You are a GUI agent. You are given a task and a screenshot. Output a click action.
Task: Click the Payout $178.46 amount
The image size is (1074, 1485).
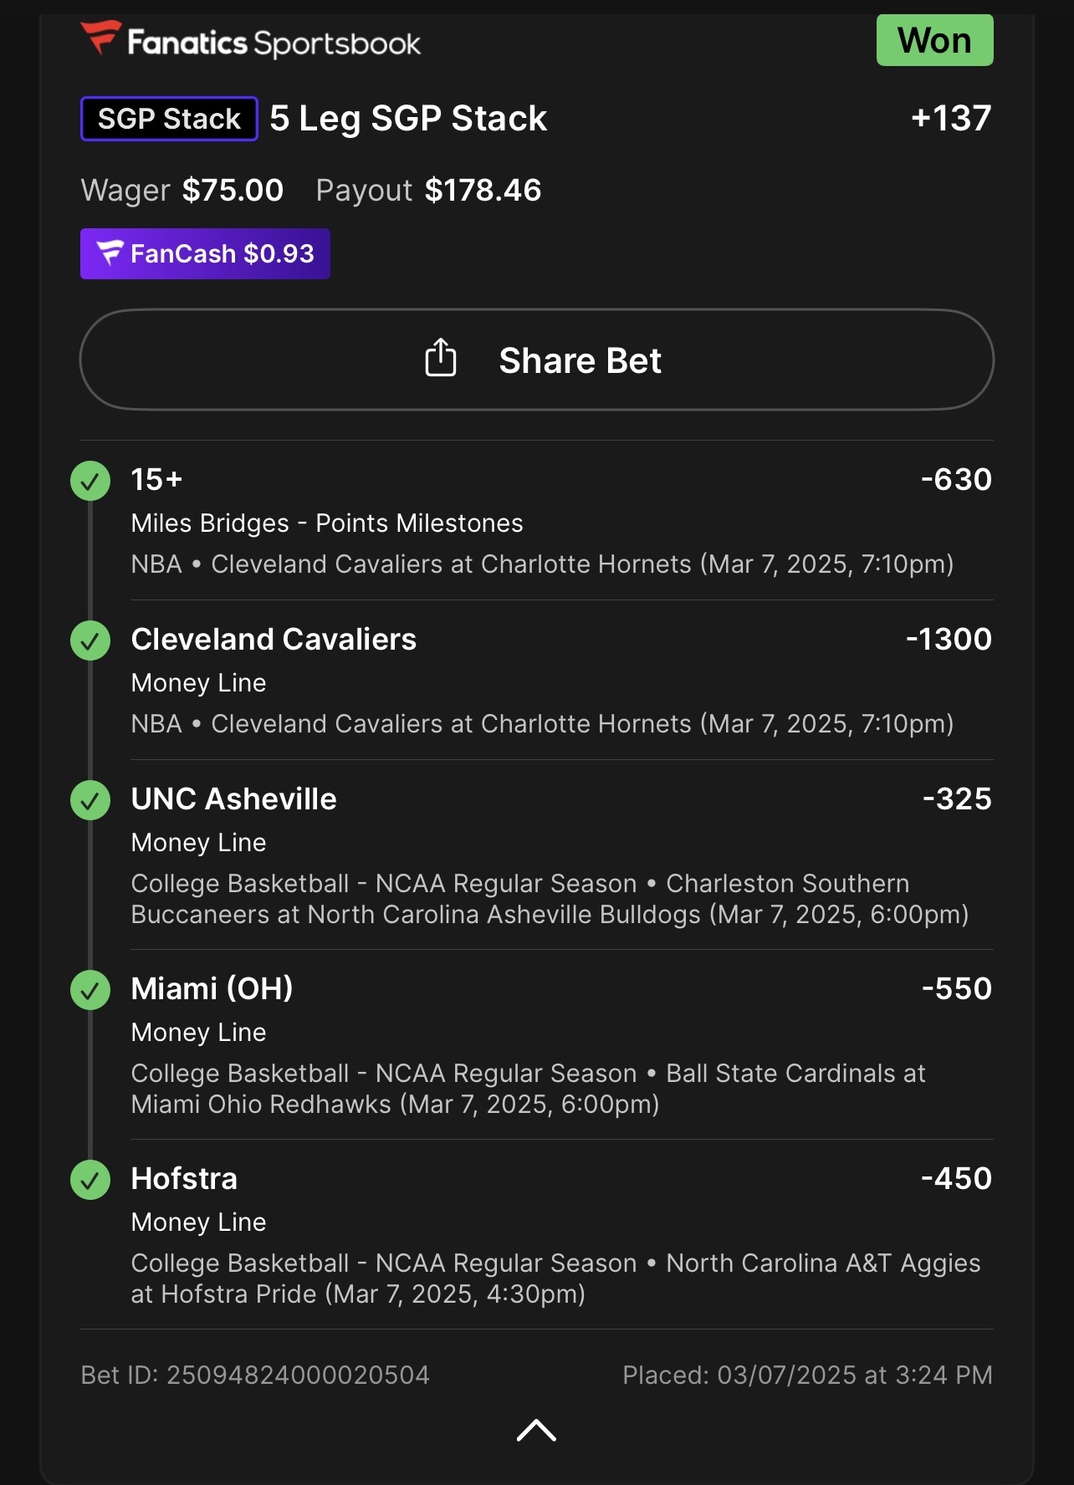tap(483, 191)
